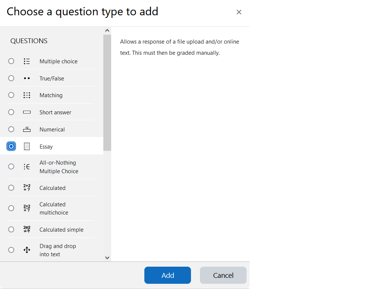Select the Numerical radio button
This screenshot has height=289, width=373.
click(11, 129)
